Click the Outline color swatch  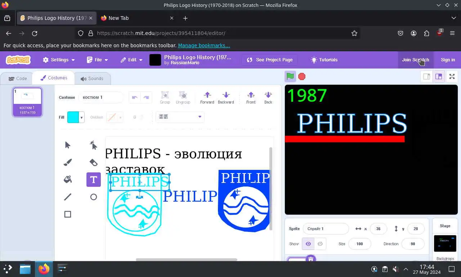pyautogui.click(x=112, y=117)
